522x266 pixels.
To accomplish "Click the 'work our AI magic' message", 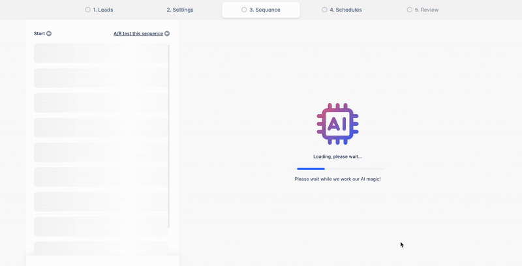I will coord(337,179).
